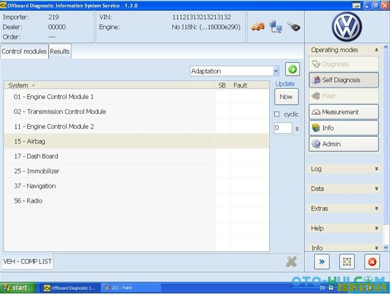This screenshot has width=391, height=294.
Task: Switch to the Results tab
Action: [60, 52]
